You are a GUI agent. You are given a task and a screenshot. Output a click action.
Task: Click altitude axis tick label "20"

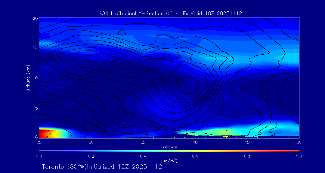coord(35,18)
